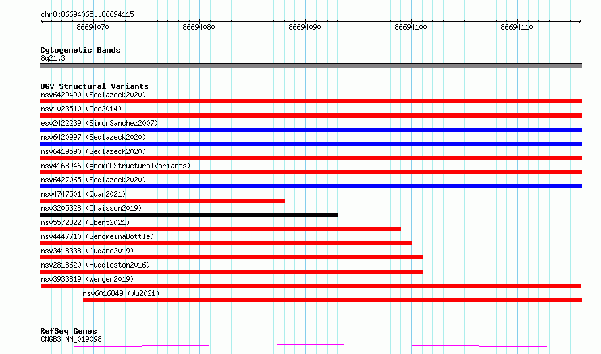Open variant nsv6016849 (Wu2021) label
The width and height of the screenshot is (601, 354).
point(121,293)
